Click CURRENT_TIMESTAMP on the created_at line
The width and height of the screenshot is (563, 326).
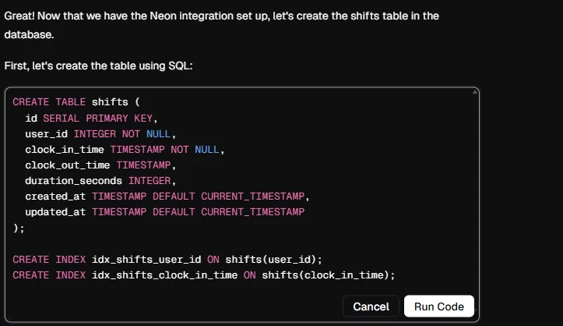252,197
